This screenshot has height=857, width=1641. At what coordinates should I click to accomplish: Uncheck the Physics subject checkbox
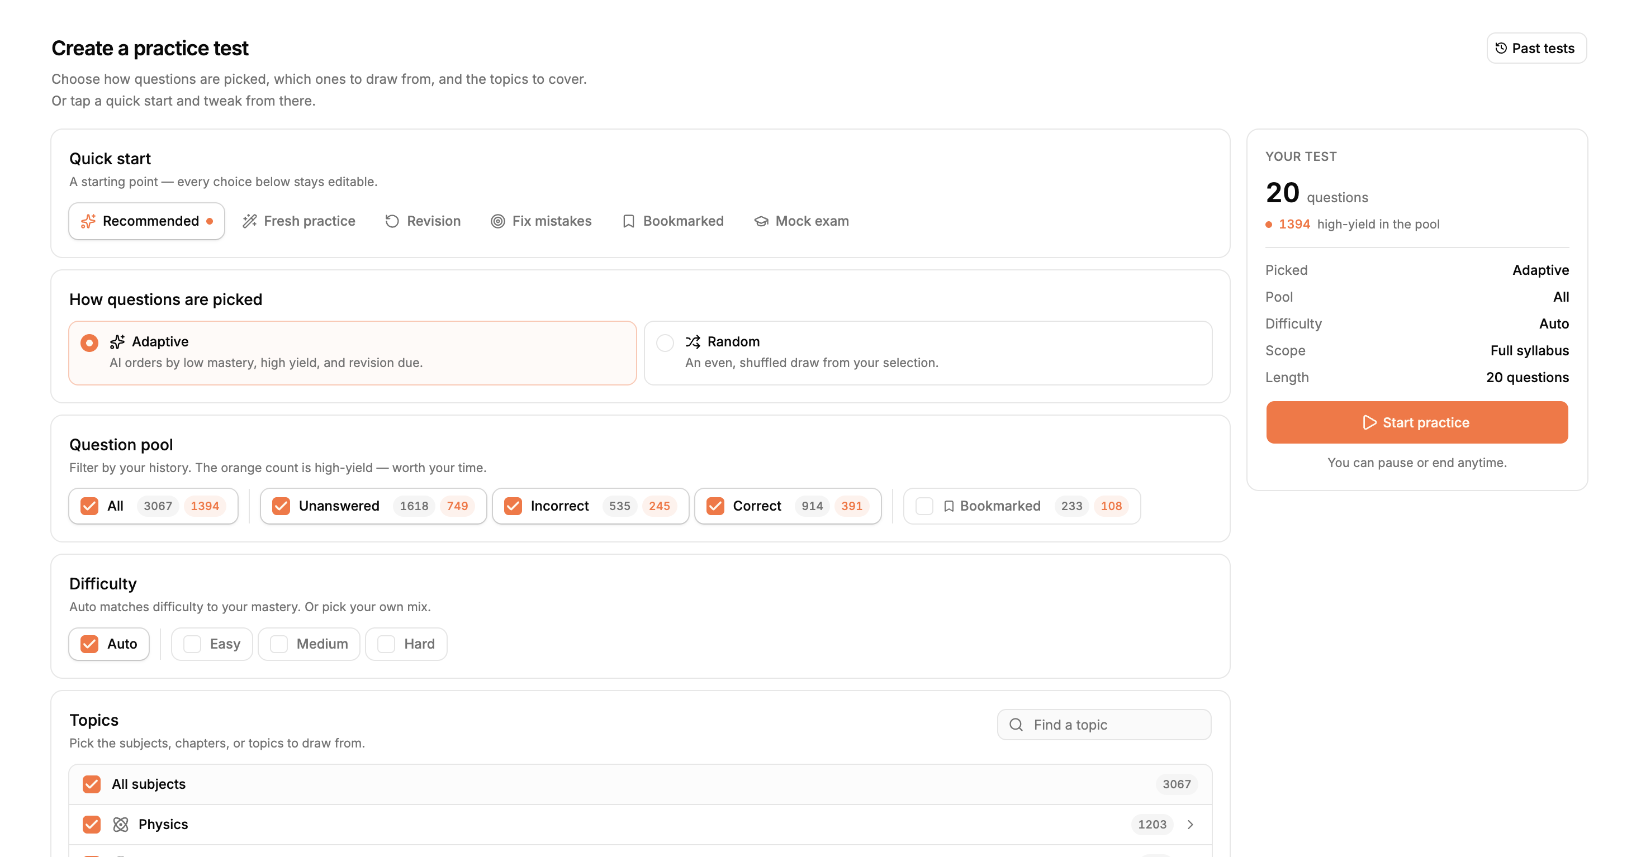point(92,825)
